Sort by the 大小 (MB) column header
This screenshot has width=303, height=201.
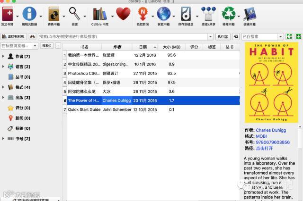(x=171, y=47)
